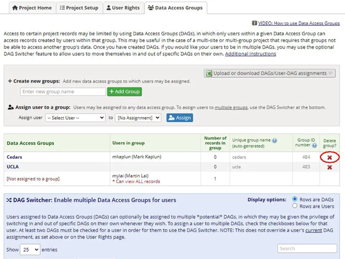Select the Rows are DAGs radio button
Image resolution: width=345 pixels, height=259 pixels.
(x=295, y=199)
